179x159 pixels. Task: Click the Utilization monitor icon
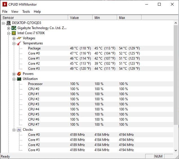(19, 79)
